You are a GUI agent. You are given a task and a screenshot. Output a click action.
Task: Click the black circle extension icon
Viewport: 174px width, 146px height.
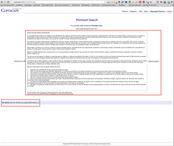coord(119,2)
